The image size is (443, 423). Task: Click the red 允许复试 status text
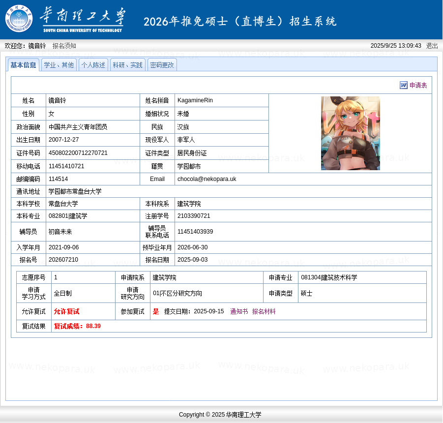66,311
